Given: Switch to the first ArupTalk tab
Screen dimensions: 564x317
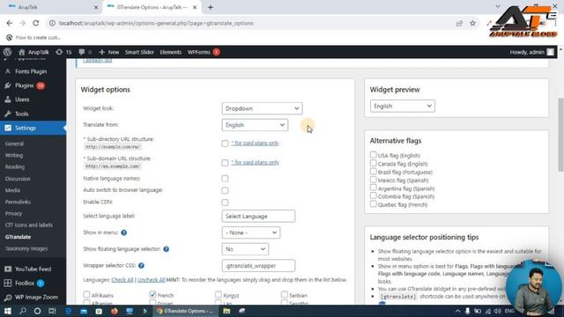Looking at the screenshot, I should point(52,7).
